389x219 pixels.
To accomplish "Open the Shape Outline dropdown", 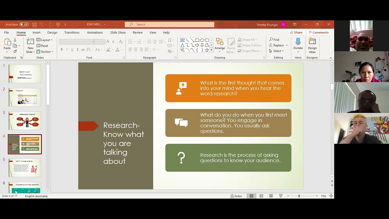I will pos(250,45).
